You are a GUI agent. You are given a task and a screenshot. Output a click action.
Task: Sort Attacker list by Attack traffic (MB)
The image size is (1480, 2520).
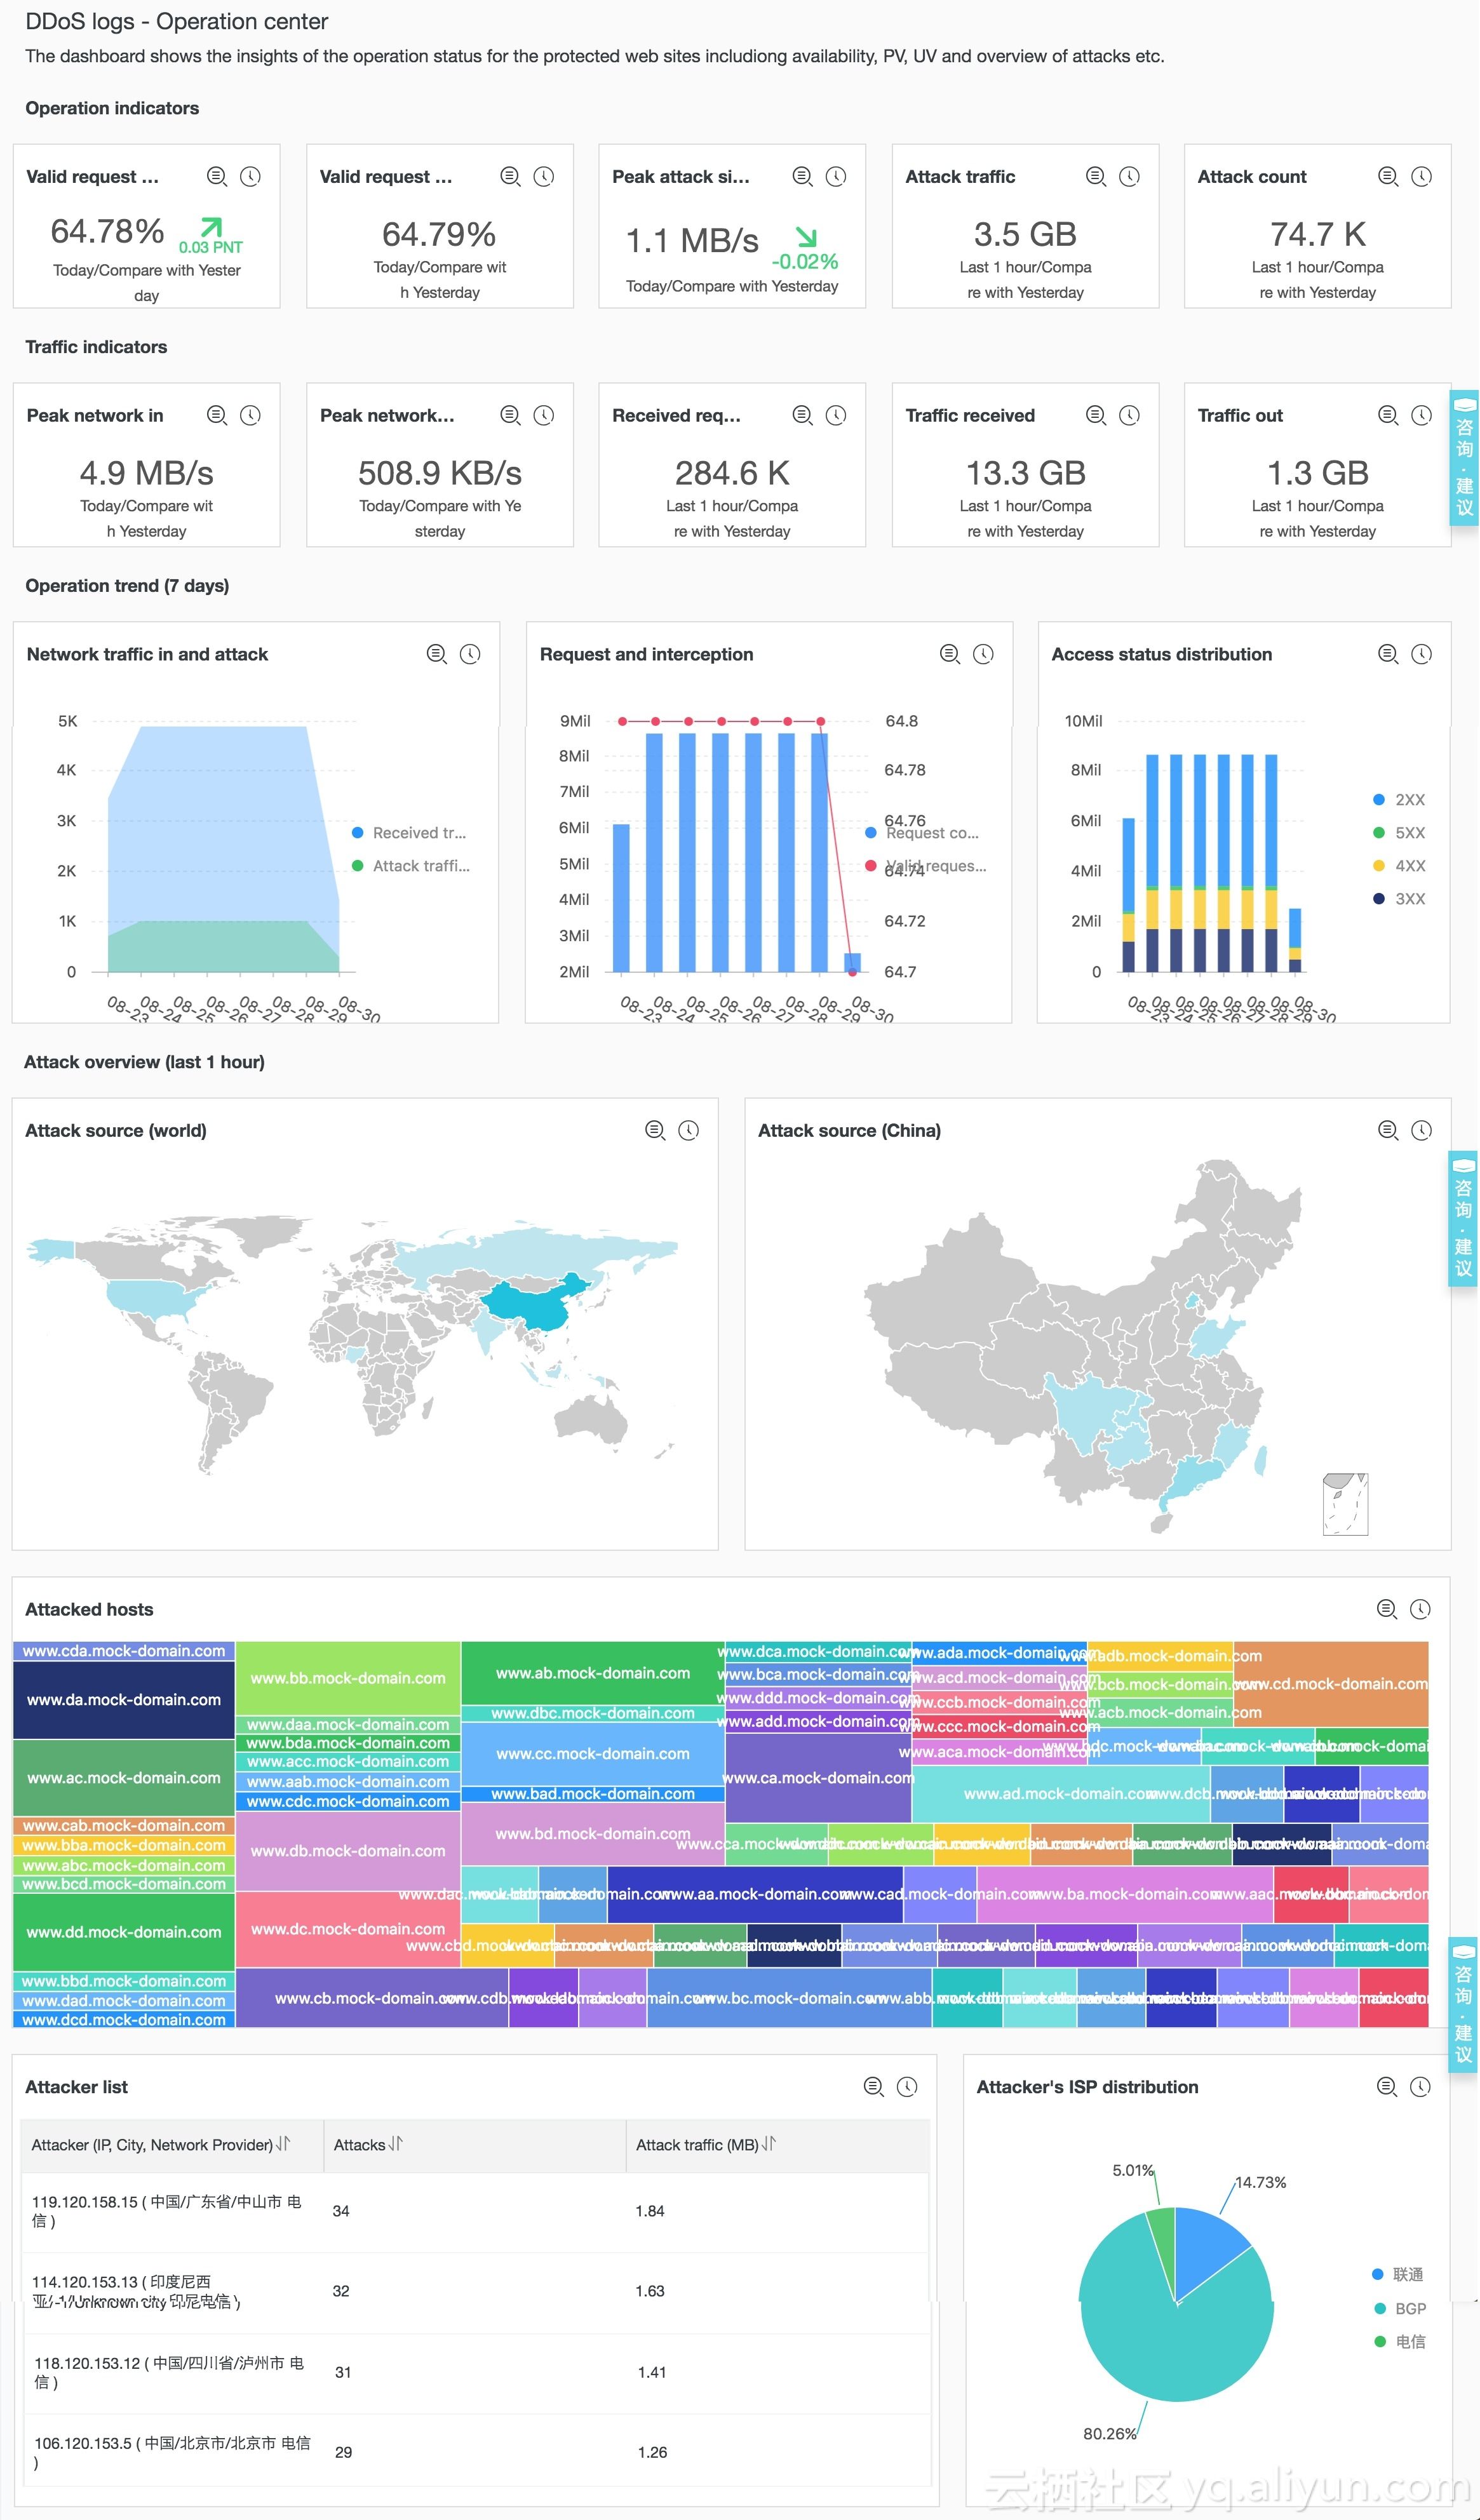[769, 2144]
